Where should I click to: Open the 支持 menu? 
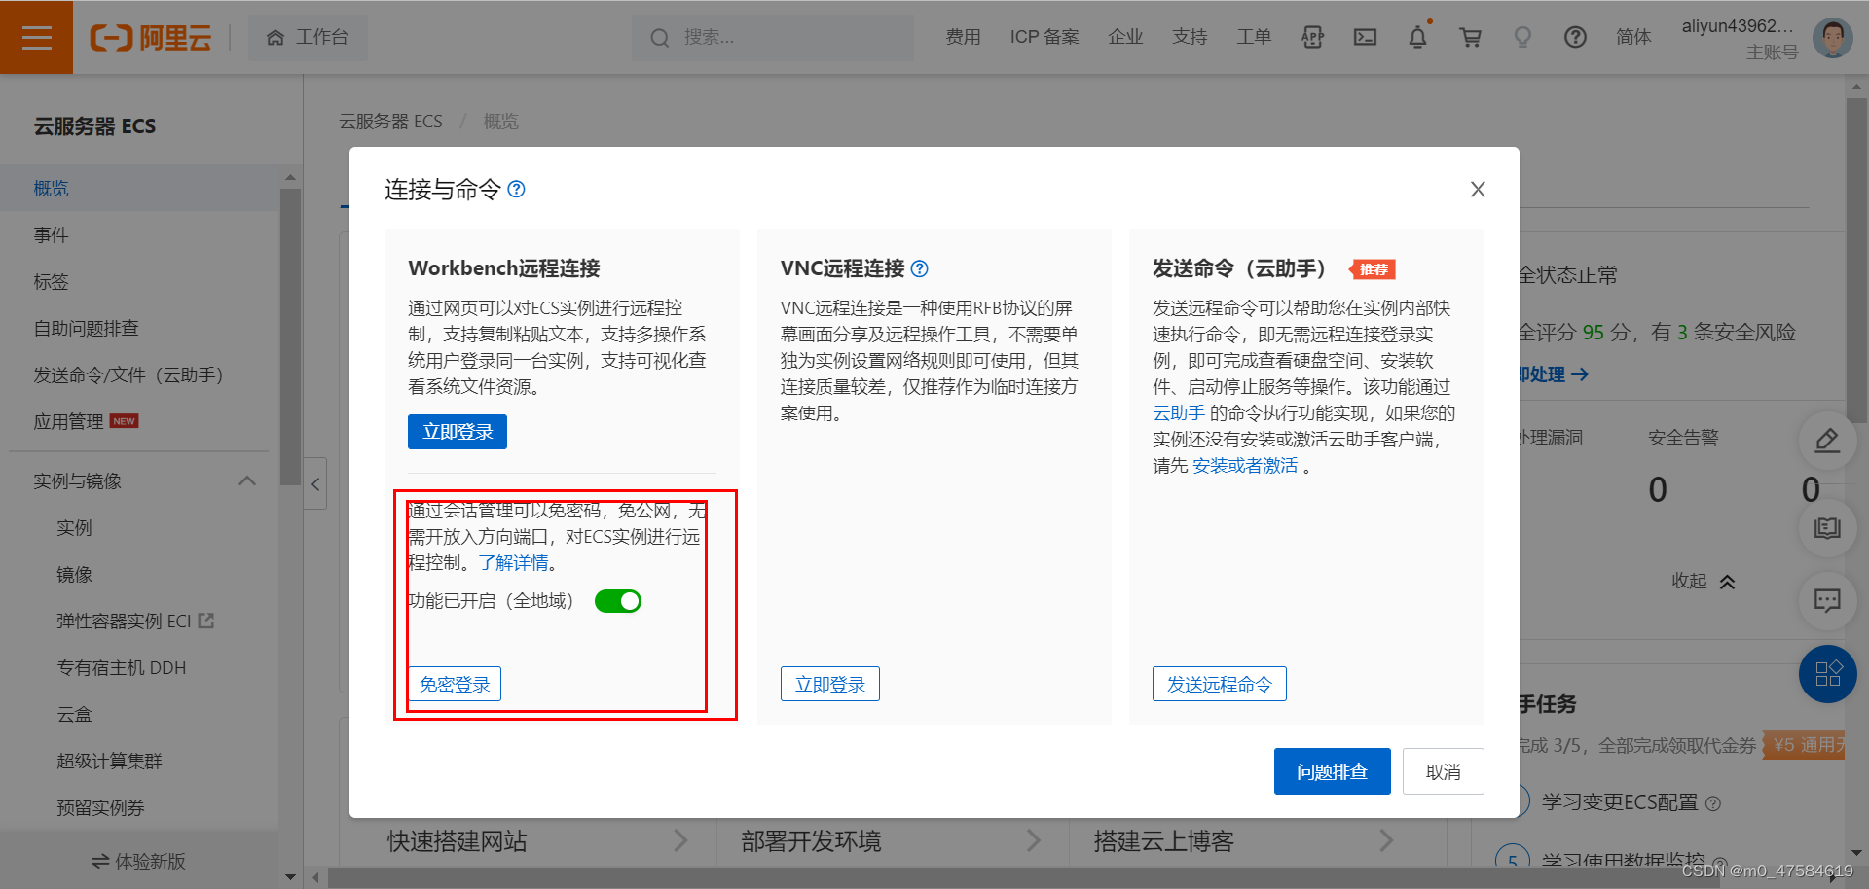[1190, 37]
